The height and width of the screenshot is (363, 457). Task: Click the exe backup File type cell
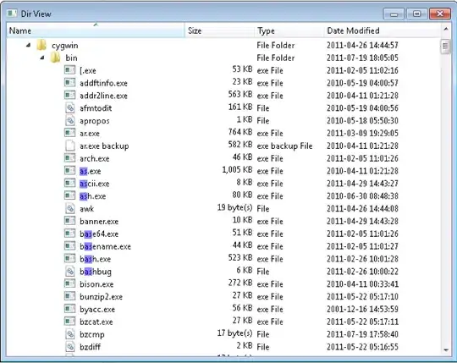pos(284,146)
